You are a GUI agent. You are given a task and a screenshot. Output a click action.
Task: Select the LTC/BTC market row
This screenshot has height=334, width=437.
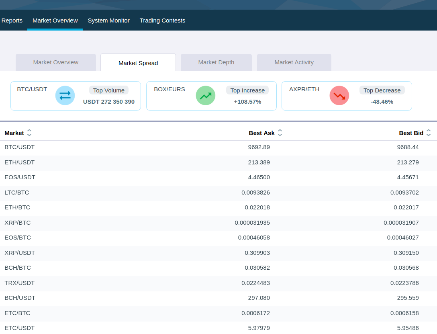click(x=218, y=193)
